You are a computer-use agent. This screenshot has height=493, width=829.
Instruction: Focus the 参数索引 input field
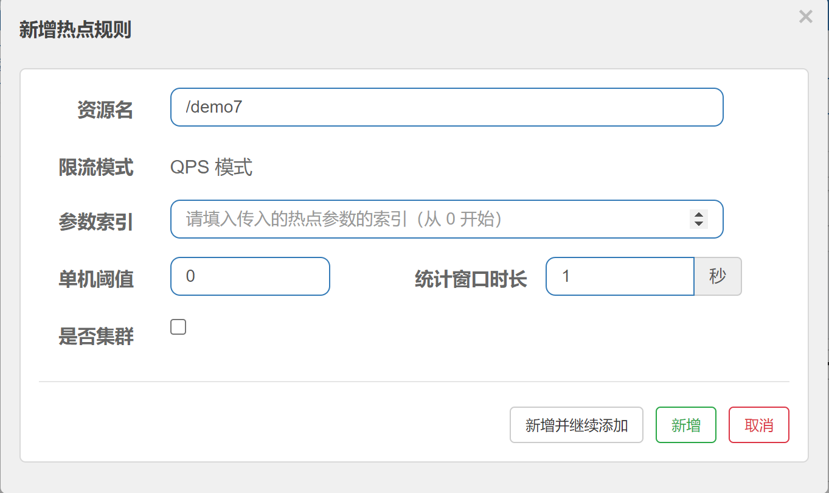tap(446, 219)
